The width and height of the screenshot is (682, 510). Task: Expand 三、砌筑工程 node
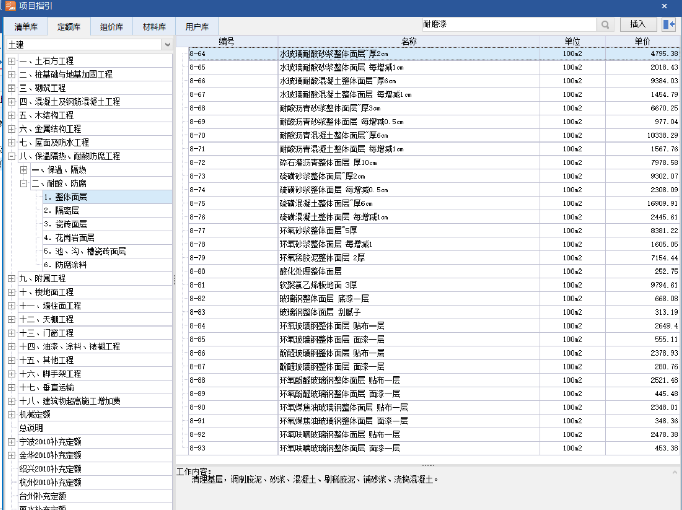(11, 88)
